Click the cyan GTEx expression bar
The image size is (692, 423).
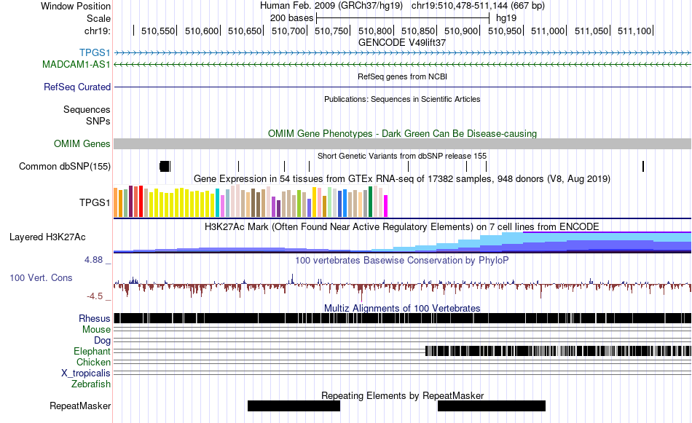click(218, 203)
